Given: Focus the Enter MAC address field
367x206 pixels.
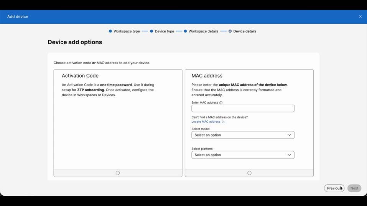Looking at the screenshot, I should (x=243, y=109).
